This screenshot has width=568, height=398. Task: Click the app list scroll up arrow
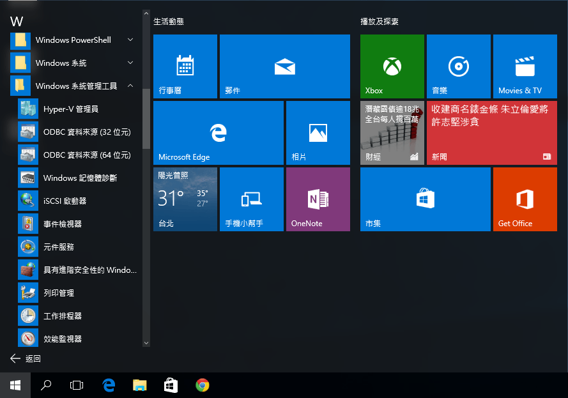[146, 13]
